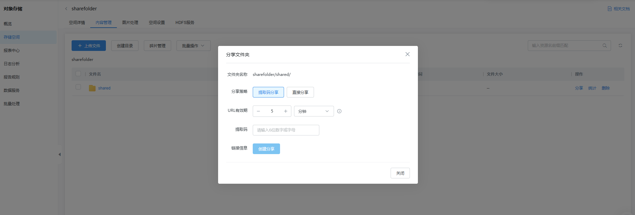Go back using the arrow beside sharefolder
This screenshot has width=635, height=215.
pyautogui.click(x=66, y=9)
